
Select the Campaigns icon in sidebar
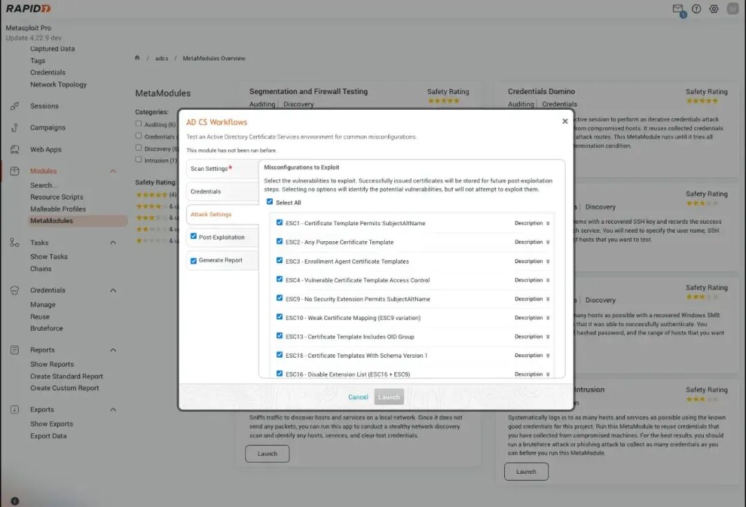click(x=15, y=127)
